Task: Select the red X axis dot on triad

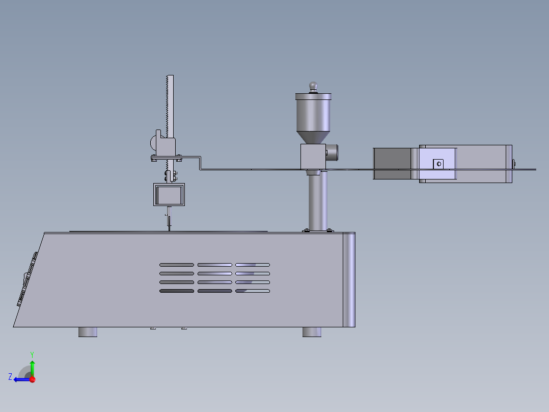Action: (x=33, y=379)
